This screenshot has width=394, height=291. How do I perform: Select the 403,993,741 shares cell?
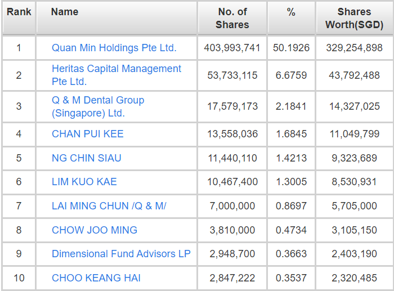pyautogui.click(x=234, y=48)
